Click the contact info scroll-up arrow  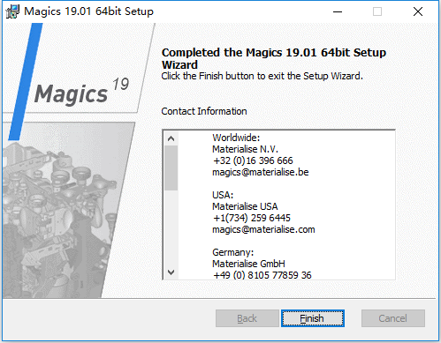[171, 138]
